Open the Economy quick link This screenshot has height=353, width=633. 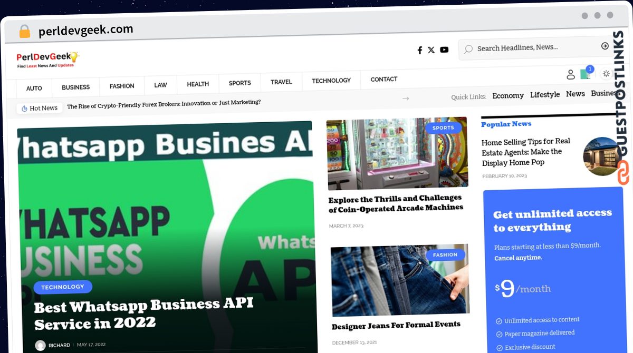[508, 96]
